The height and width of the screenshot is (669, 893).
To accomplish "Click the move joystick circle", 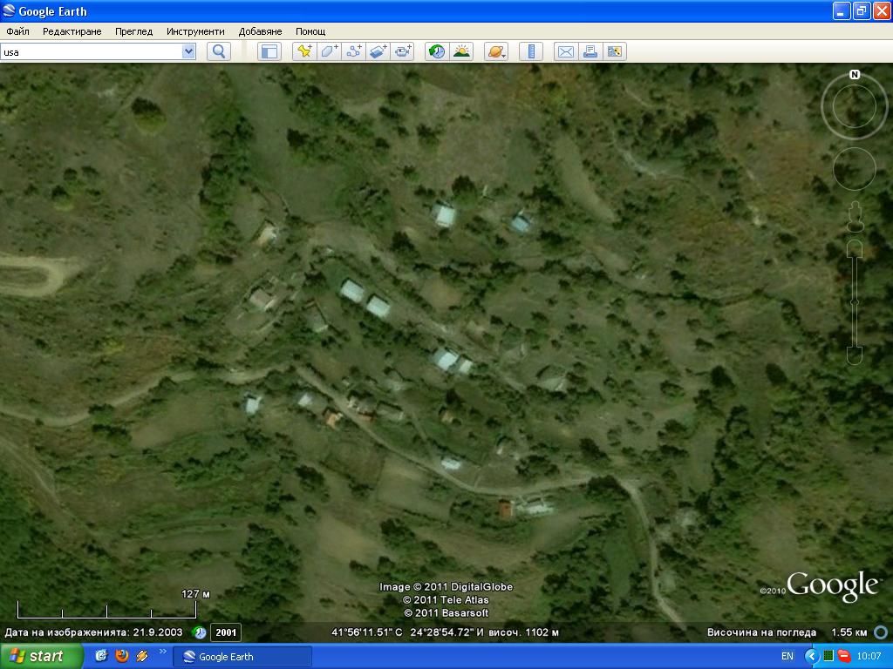I will [855, 168].
